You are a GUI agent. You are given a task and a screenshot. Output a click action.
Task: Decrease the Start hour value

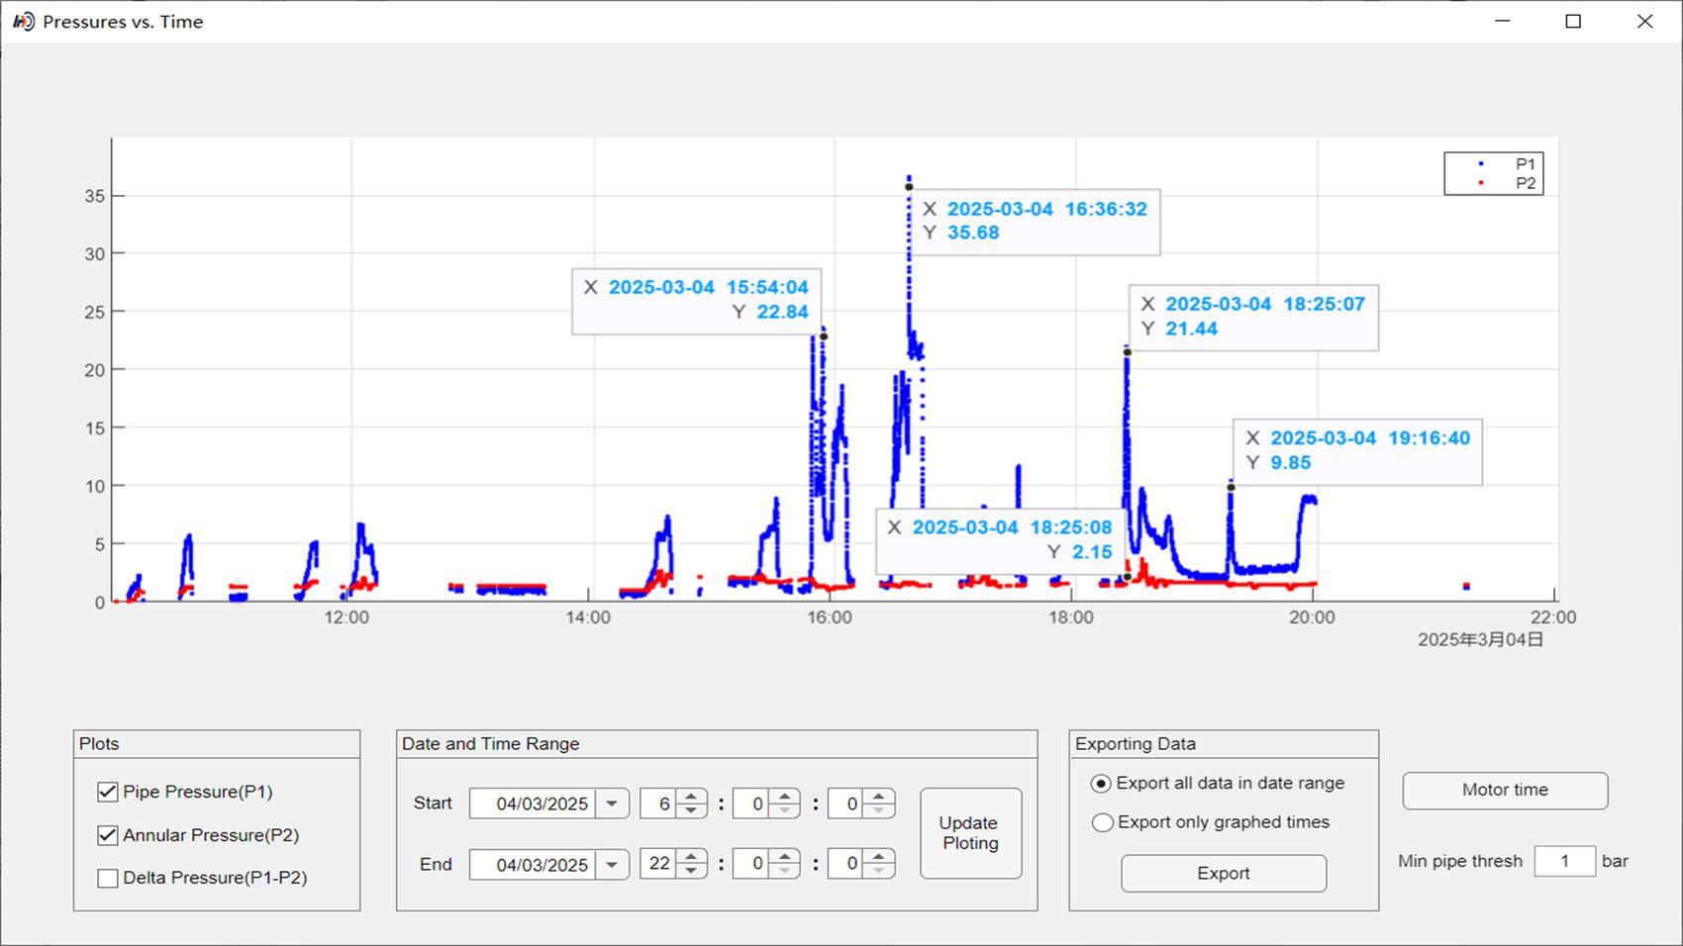691,810
